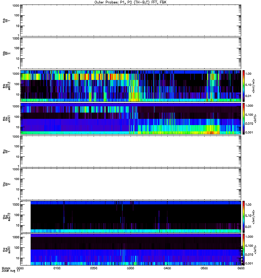Click the "0.010" value on thb scm1 colorbar
The height and width of the screenshot is (278, 261).
249,123
